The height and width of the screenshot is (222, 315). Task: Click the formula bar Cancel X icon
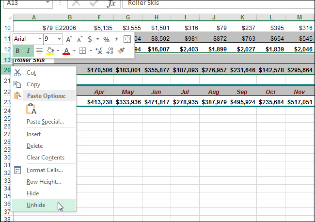(76, 3)
